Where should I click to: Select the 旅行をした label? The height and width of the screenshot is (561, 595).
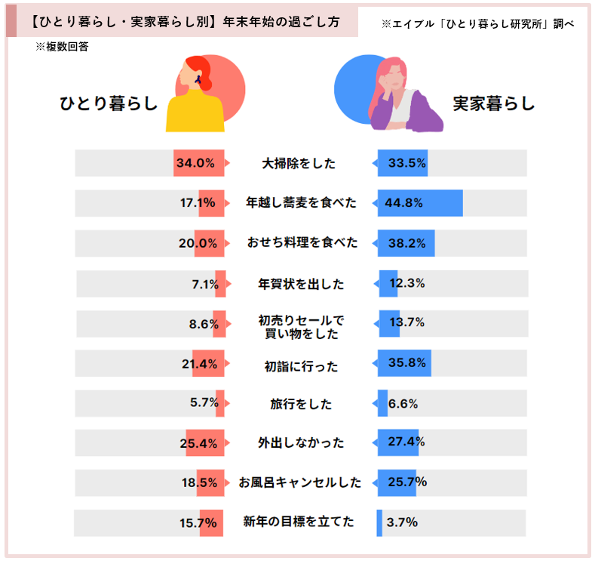click(301, 404)
